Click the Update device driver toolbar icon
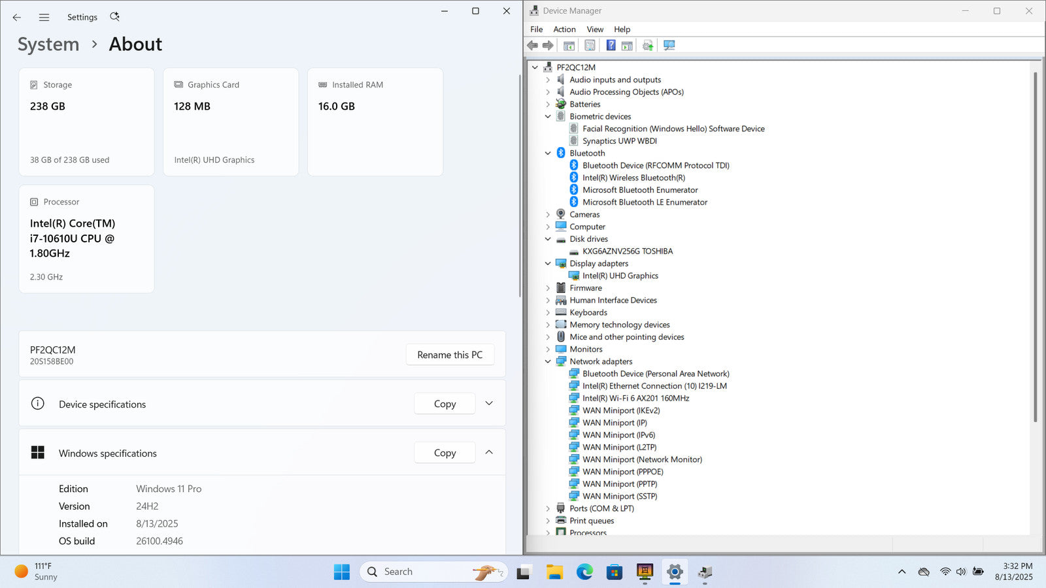Screen dimensions: 1046x588 (648, 45)
